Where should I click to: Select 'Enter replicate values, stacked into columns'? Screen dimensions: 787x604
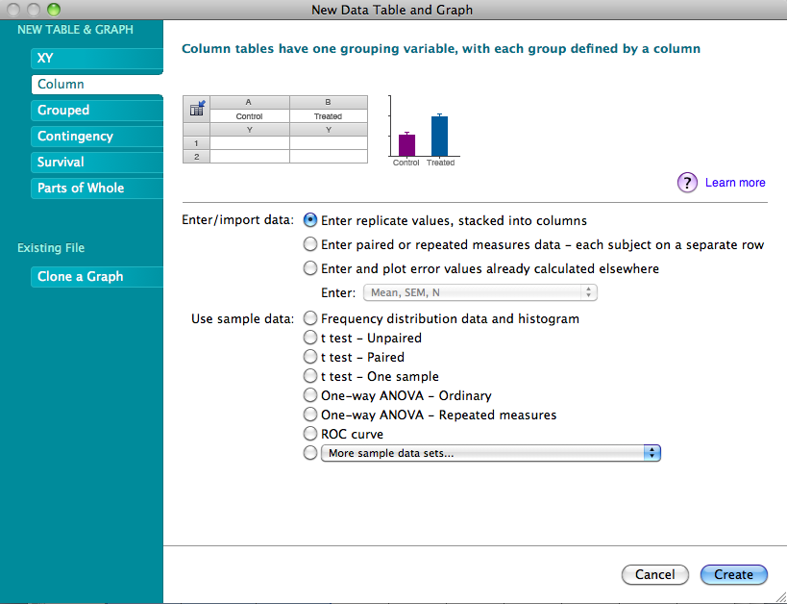pos(310,220)
